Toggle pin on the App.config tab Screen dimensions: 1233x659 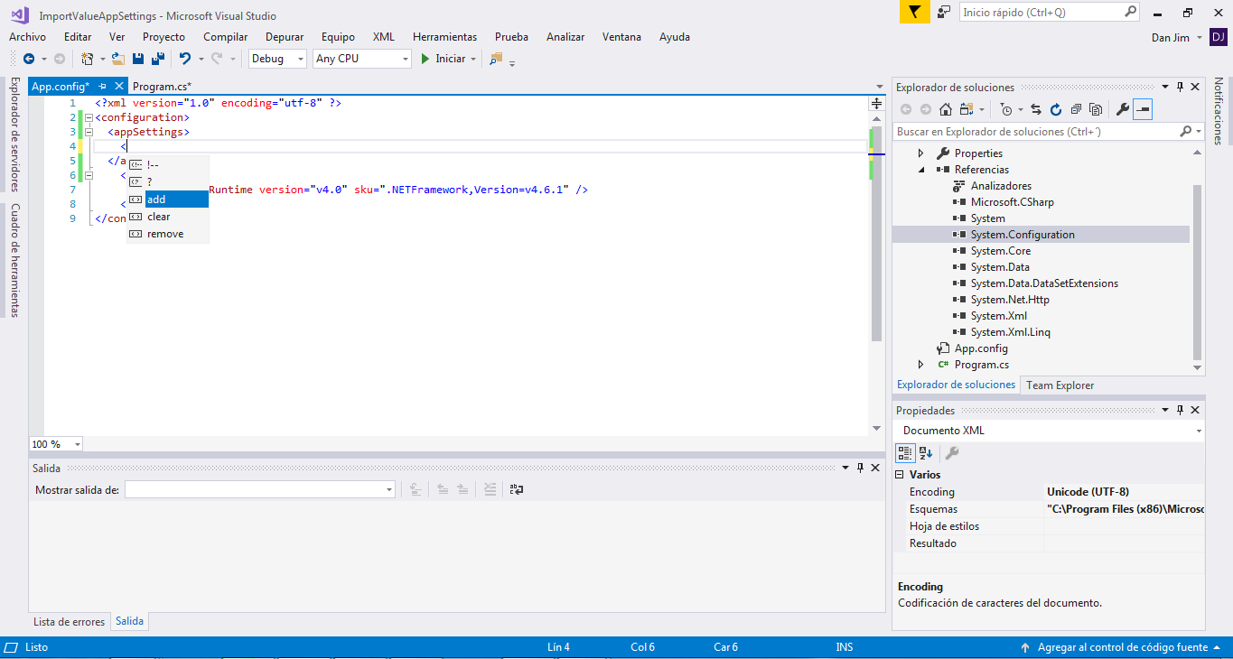[x=103, y=87]
